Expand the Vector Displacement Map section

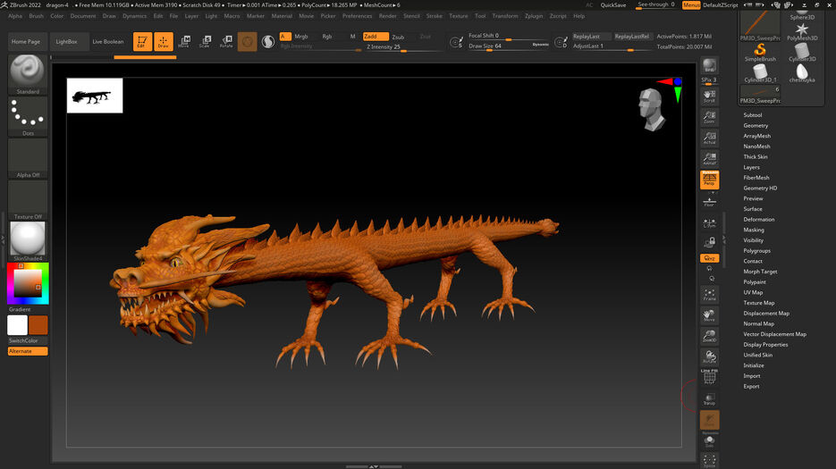click(774, 334)
